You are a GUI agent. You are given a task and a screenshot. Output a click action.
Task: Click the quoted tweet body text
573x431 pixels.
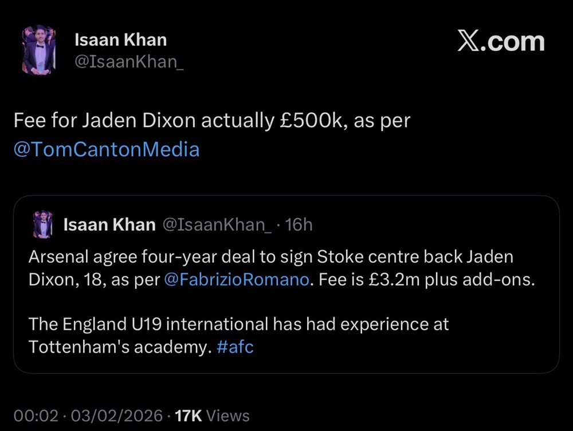(269, 268)
